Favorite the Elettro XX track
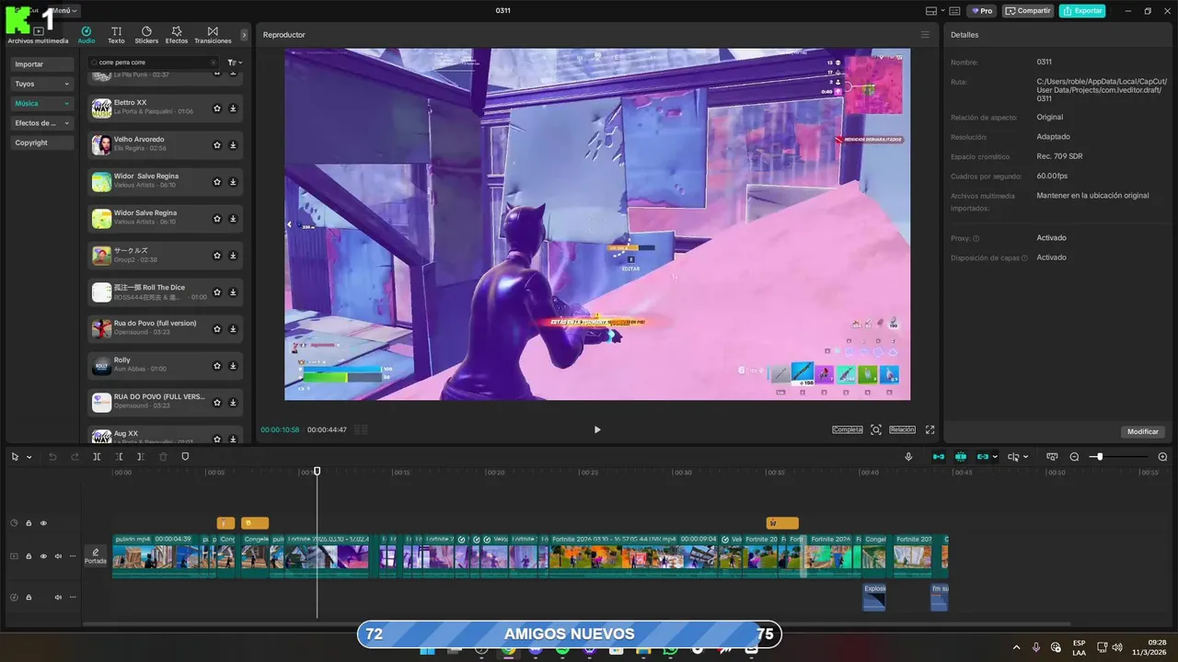Image resolution: width=1178 pixels, height=662 pixels. (217, 108)
